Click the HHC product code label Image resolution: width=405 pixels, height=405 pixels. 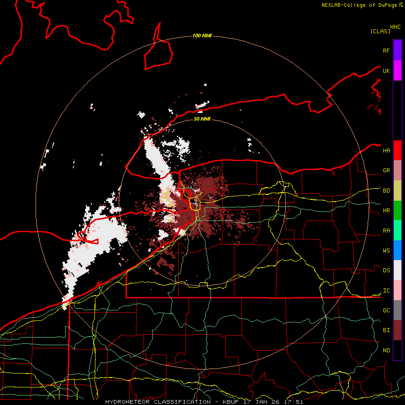click(x=396, y=27)
